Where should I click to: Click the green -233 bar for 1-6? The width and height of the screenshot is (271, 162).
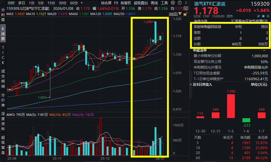[246, 120]
